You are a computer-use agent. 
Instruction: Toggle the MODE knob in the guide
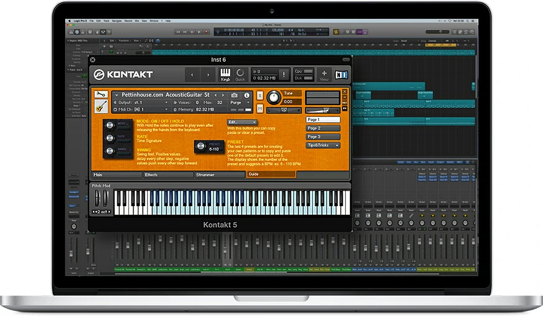[x=110, y=125]
